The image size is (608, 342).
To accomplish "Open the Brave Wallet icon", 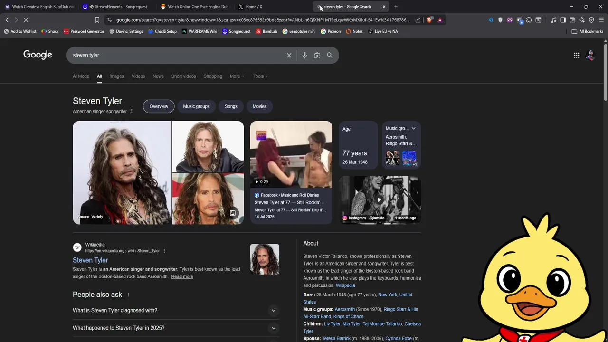I will pos(572,20).
